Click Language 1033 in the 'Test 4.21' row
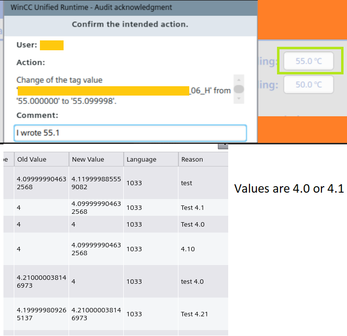Viewport: 347px width, 336px height. (151, 314)
